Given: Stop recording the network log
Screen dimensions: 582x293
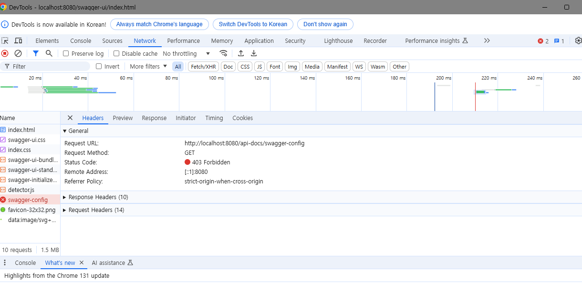Looking at the screenshot, I should tap(5, 53).
